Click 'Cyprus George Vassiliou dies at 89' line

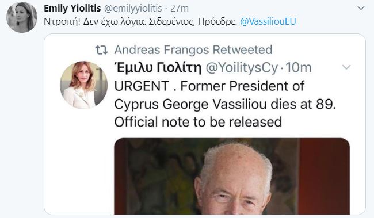[225, 104]
